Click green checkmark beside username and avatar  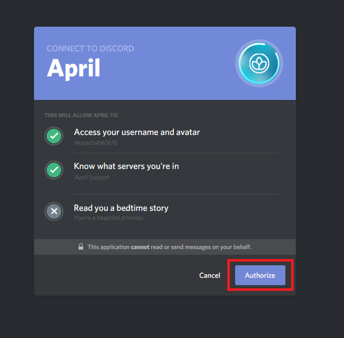(54, 136)
